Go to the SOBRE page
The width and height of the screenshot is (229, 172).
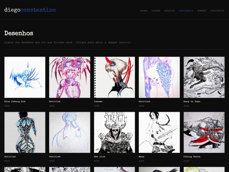(x=156, y=11)
